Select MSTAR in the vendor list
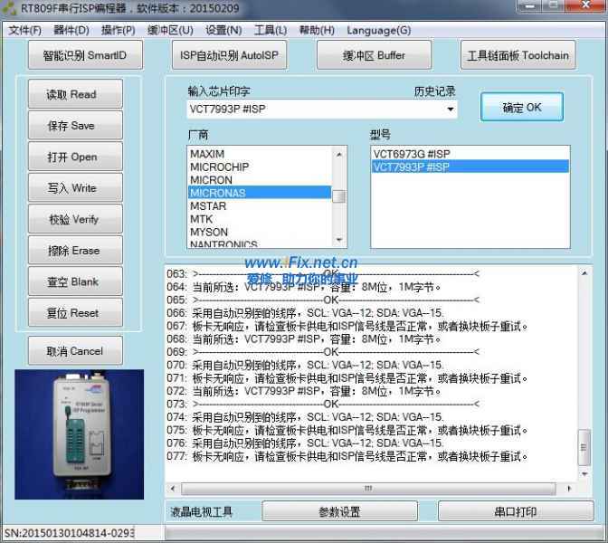This screenshot has width=608, height=543. click(x=260, y=206)
